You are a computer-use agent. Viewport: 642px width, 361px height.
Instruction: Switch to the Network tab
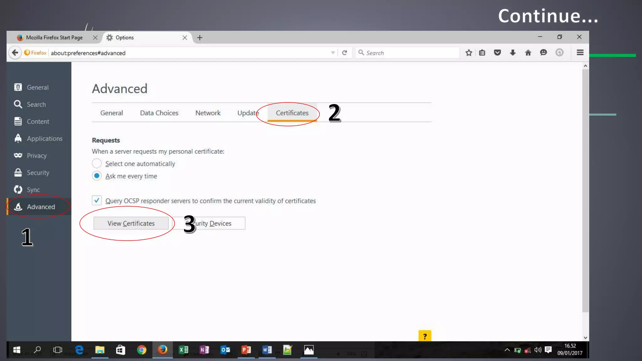pyautogui.click(x=208, y=113)
